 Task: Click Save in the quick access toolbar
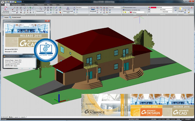tap(11, 2)
